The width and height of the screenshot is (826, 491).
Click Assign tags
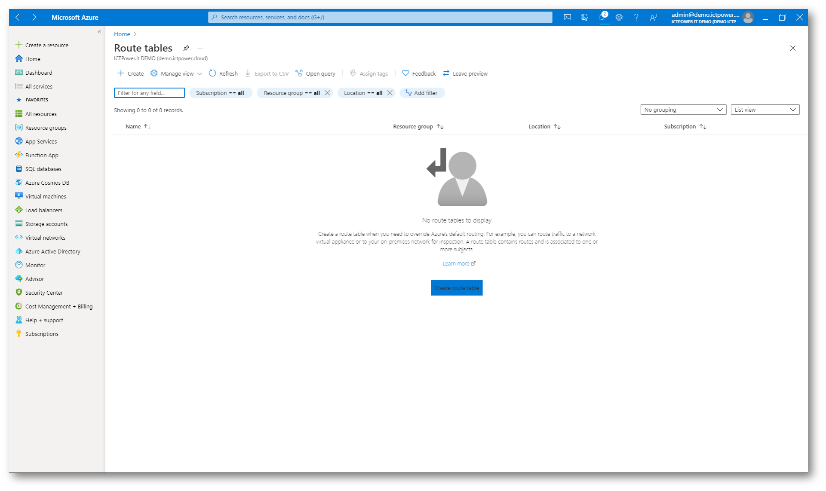(369, 73)
